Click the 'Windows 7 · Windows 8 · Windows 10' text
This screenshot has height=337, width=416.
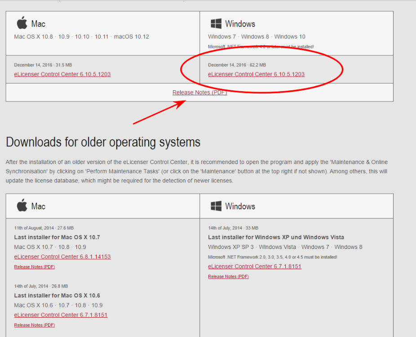click(257, 36)
